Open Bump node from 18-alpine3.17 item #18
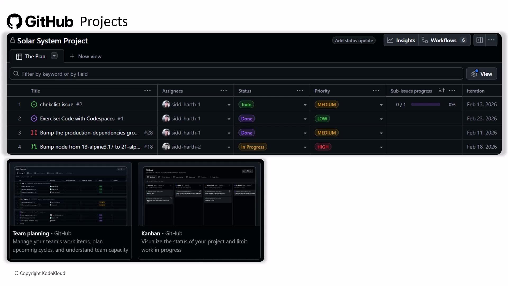Image resolution: width=508 pixels, height=286 pixels. click(90, 146)
